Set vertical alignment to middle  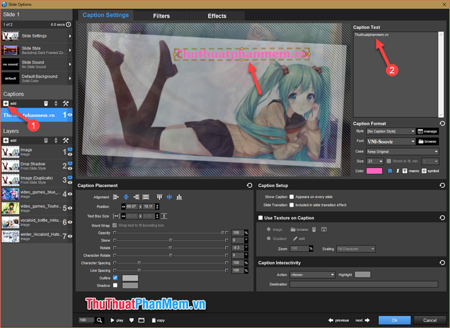(169, 197)
